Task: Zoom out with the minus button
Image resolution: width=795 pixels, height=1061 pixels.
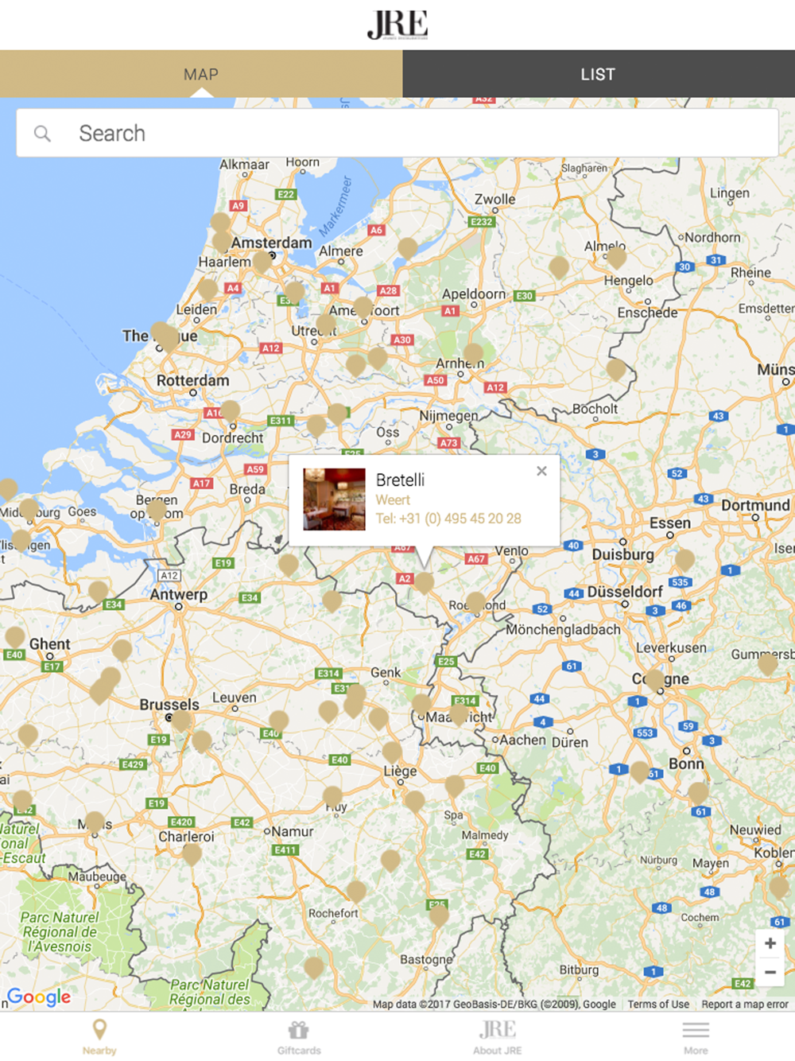Action: coord(770,972)
